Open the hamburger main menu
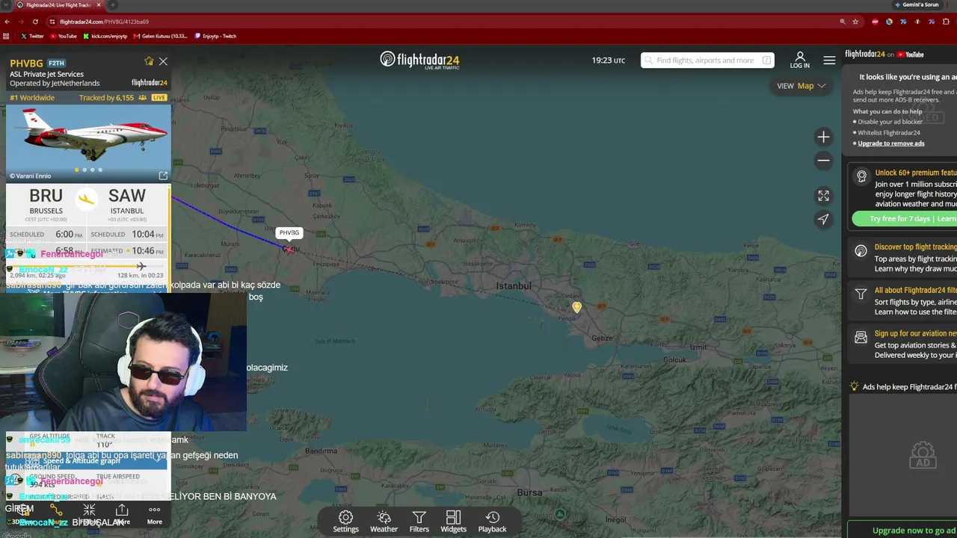957x538 pixels. pyautogui.click(x=829, y=61)
